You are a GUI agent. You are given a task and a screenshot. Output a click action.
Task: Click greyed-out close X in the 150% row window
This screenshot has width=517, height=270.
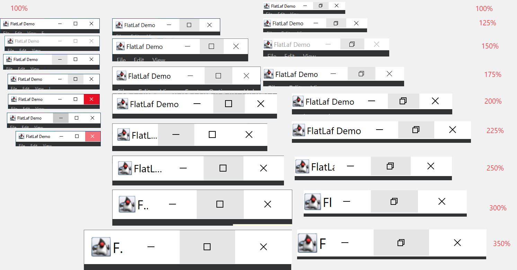[377, 44]
